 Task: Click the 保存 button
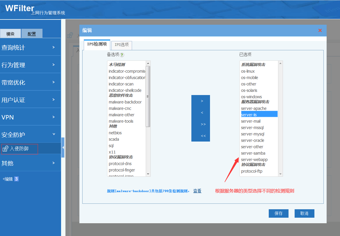pyautogui.click(x=278, y=213)
